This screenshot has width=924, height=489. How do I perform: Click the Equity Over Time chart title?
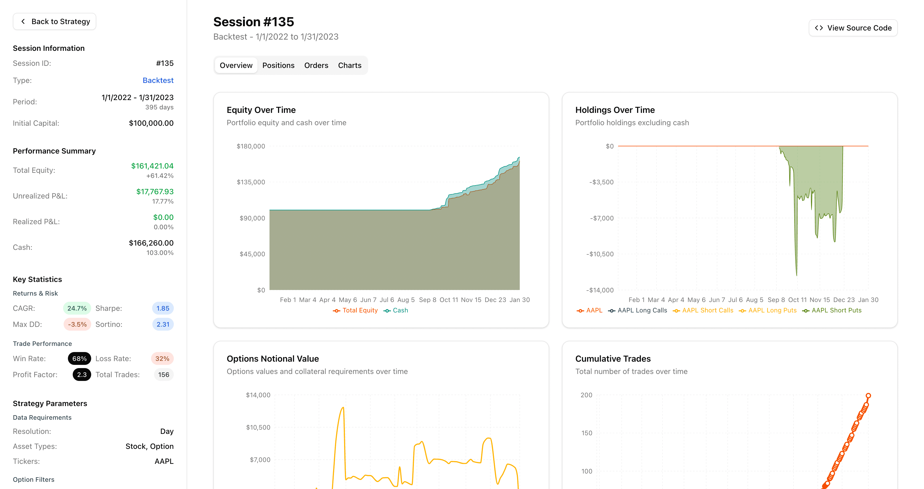[261, 110]
